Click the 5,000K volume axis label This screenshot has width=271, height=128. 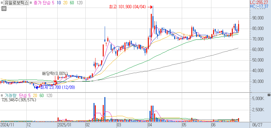coord(258,99)
